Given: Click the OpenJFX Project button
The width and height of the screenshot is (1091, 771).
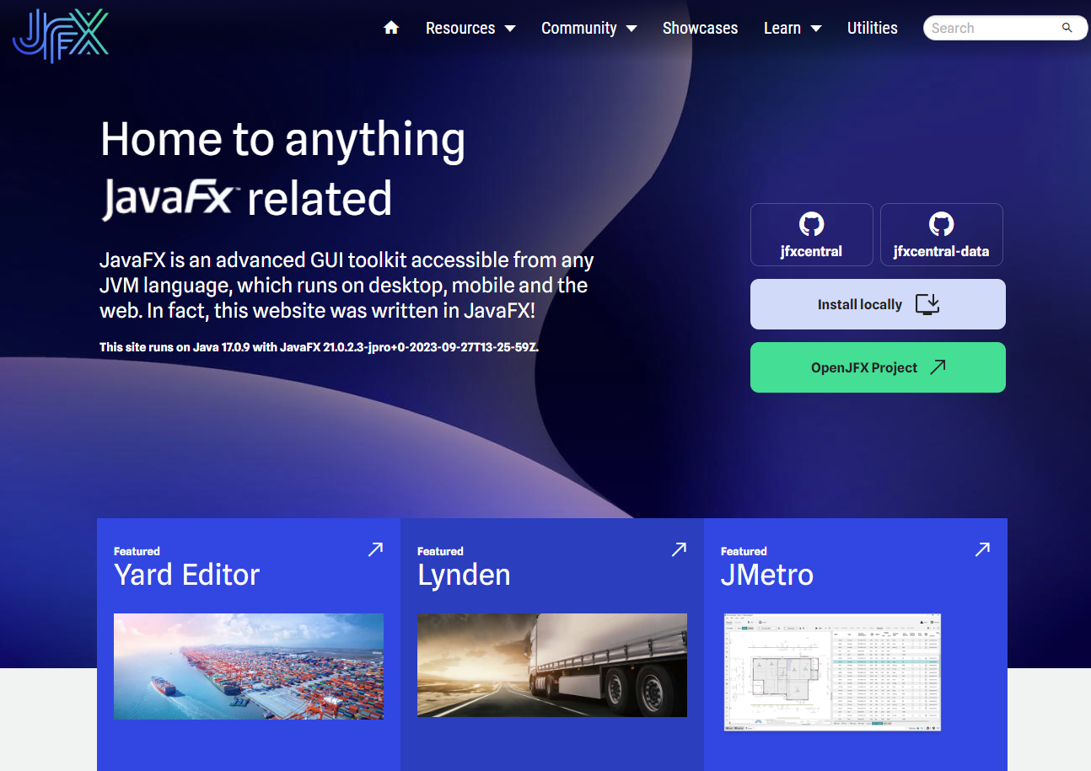Looking at the screenshot, I should (x=878, y=367).
